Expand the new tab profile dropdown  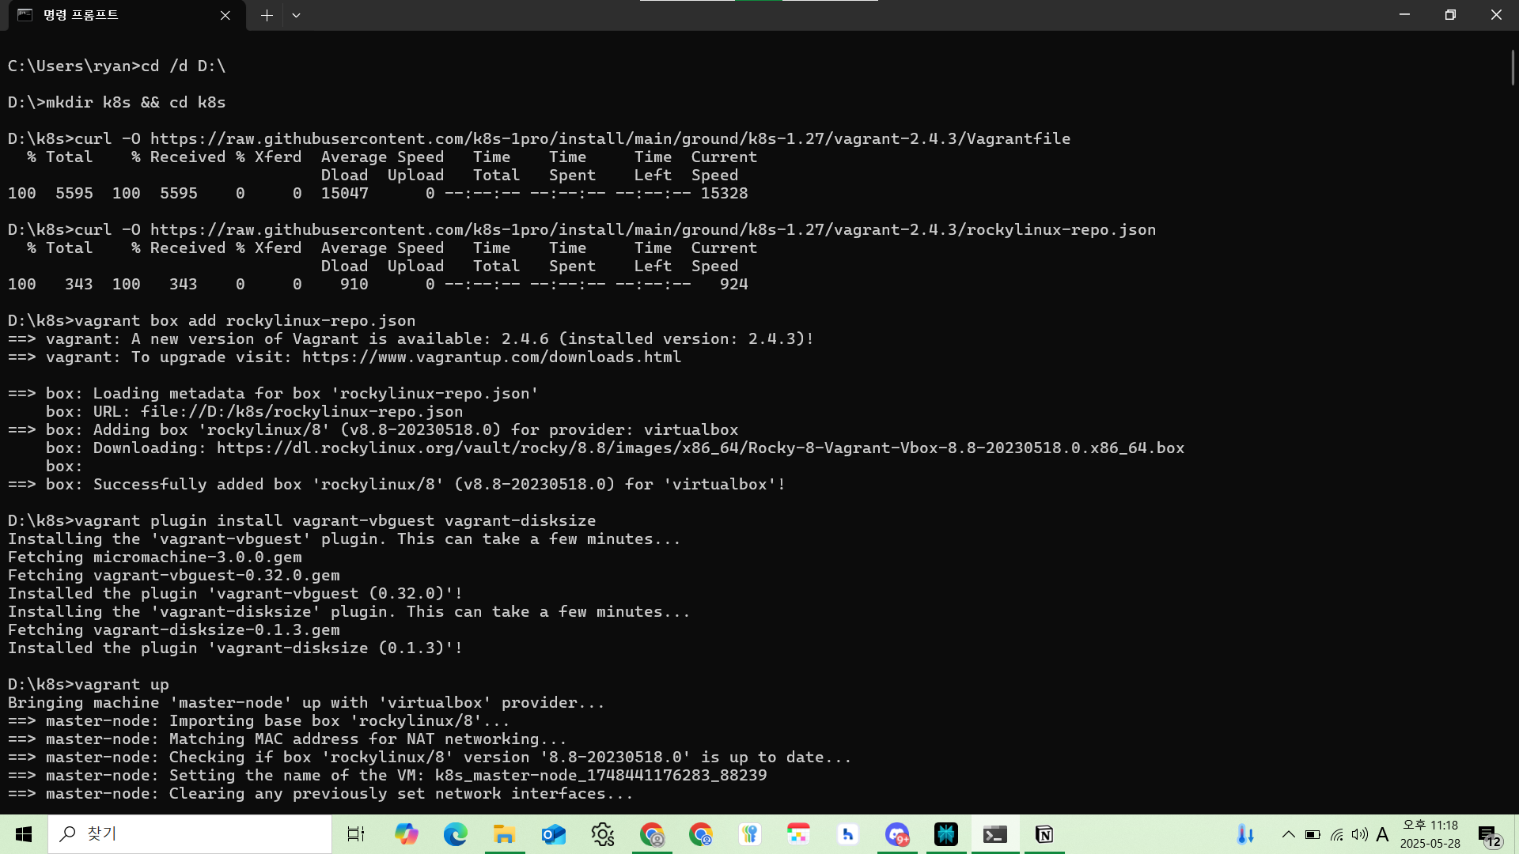click(x=296, y=15)
